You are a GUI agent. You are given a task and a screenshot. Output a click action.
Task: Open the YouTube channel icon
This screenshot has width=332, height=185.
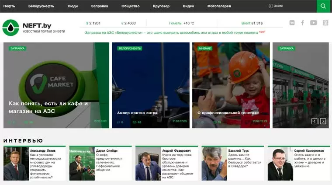coord(314,23)
